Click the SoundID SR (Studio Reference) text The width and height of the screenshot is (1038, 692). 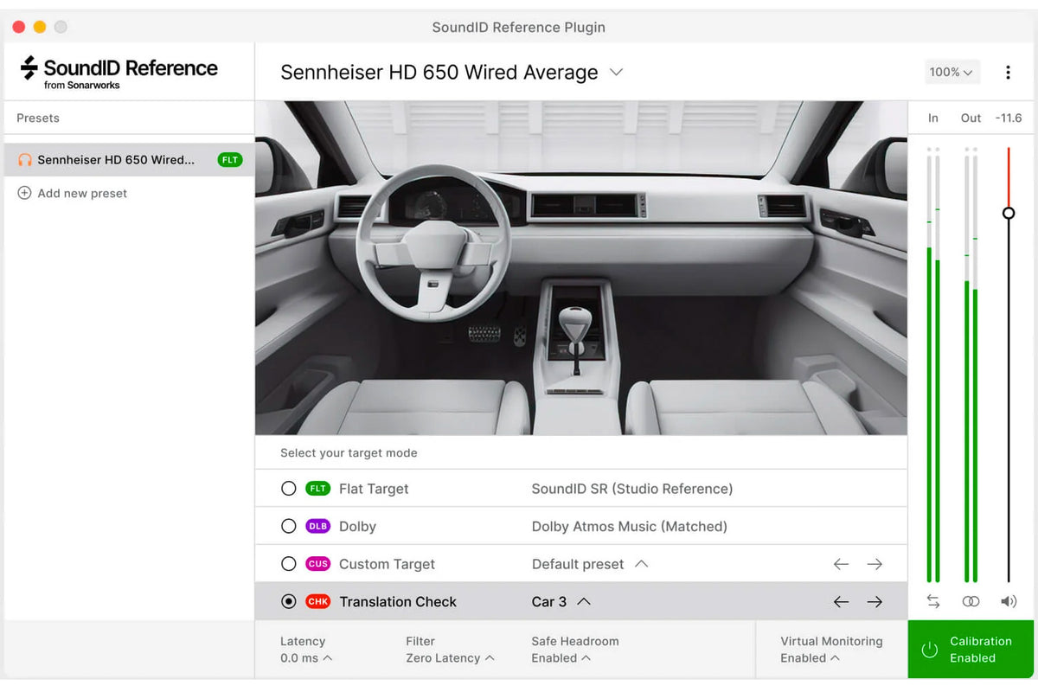click(632, 489)
